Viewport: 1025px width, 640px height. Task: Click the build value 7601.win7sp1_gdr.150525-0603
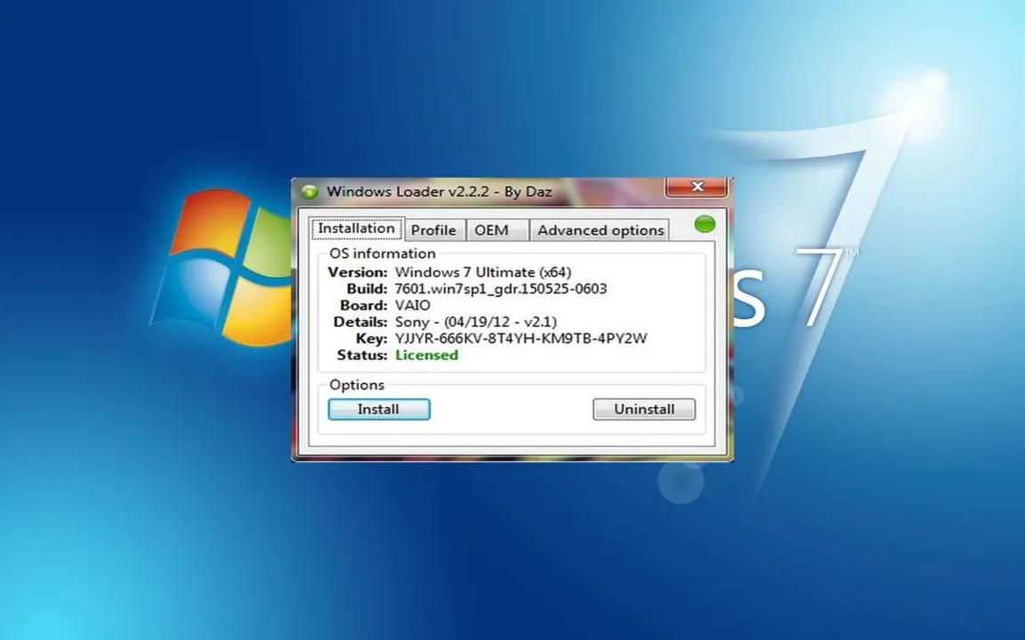click(x=501, y=289)
